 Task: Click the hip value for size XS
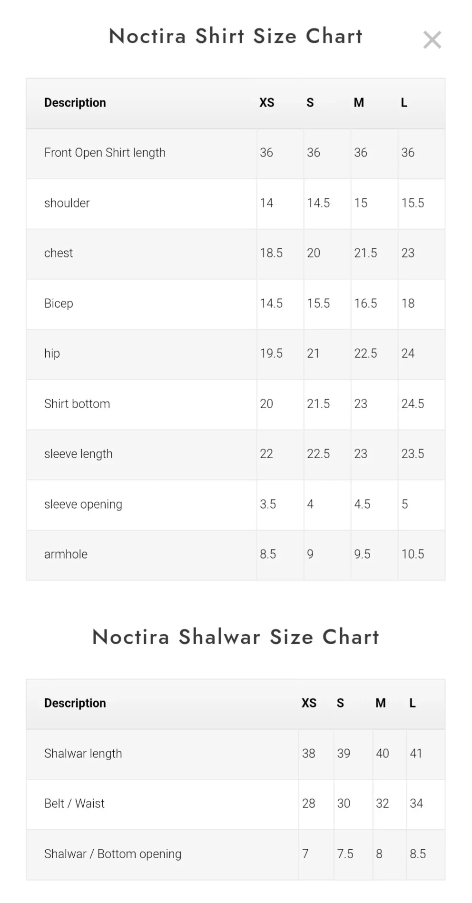(x=271, y=353)
